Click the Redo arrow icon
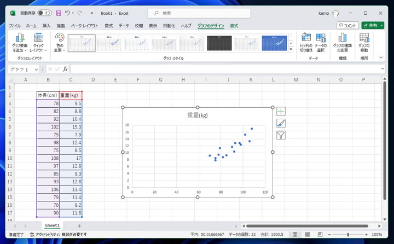The height and width of the screenshot is (244, 394). [x=80, y=13]
